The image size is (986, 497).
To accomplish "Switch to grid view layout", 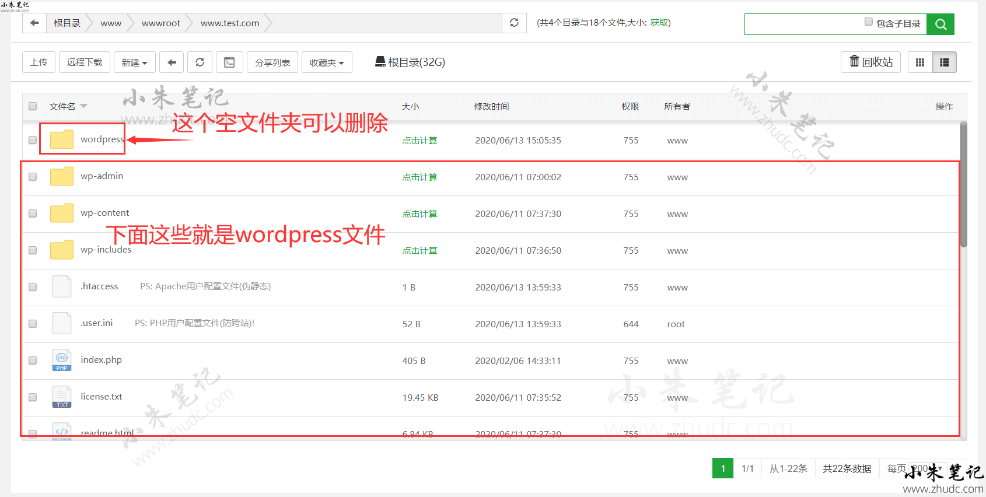I will click(920, 62).
